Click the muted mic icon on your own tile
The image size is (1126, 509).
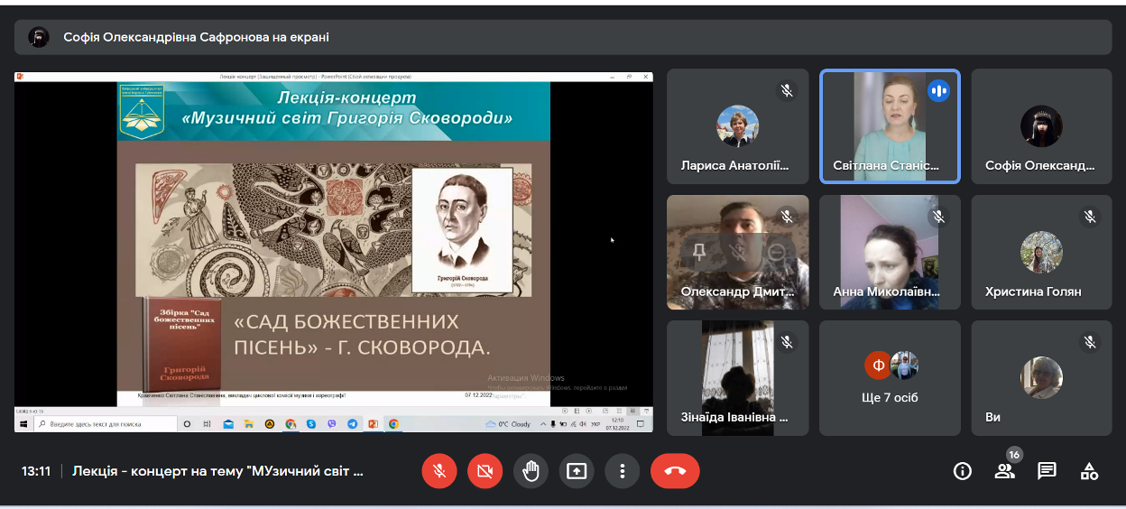pyautogui.click(x=1090, y=342)
